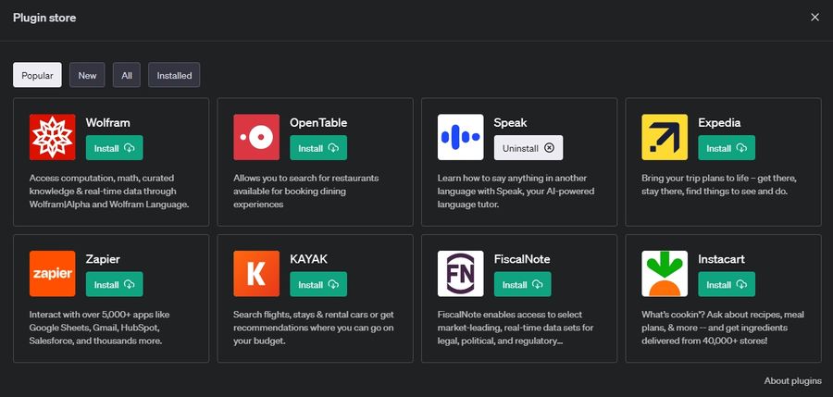Install the Expedia plugin

point(727,148)
